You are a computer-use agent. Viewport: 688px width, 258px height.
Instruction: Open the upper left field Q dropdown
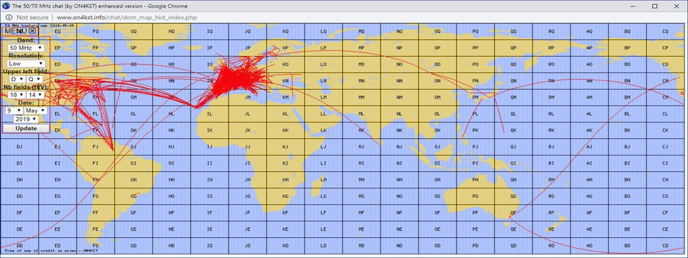click(x=34, y=79)
